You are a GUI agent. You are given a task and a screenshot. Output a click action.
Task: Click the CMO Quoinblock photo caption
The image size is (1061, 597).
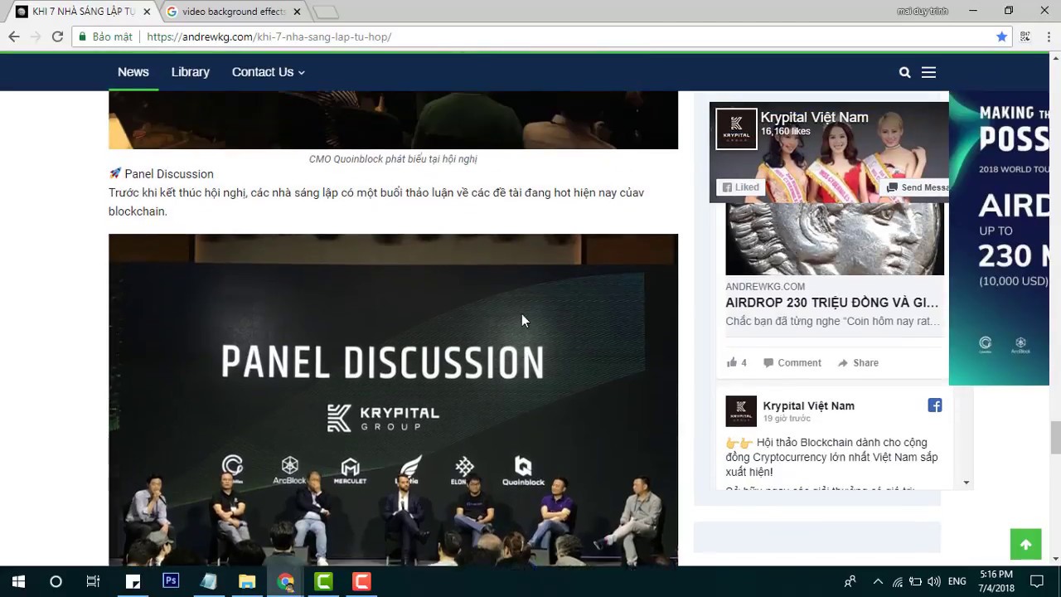tap(393, 159)
